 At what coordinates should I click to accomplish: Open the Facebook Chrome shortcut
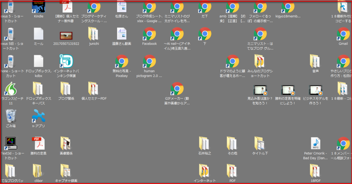coord(149,34)
